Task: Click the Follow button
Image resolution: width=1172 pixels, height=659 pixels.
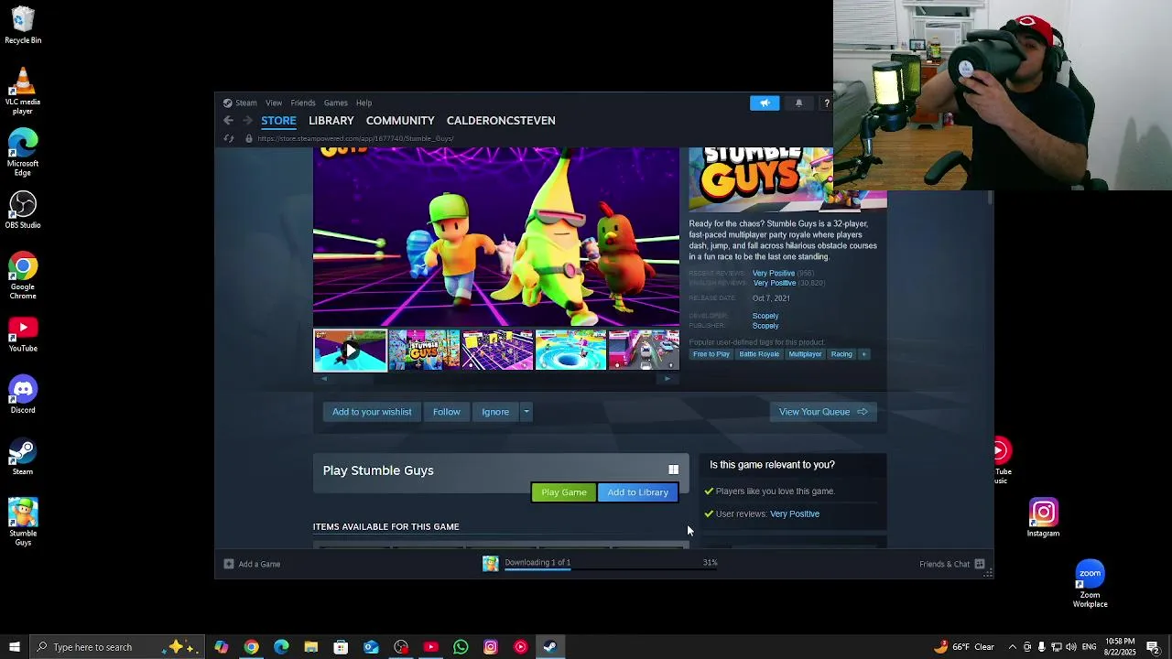Action: tap(447, 412)
